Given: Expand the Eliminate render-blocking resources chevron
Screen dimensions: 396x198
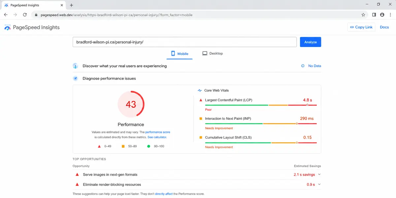Looking at the screenshot, I should click(319, 184).
